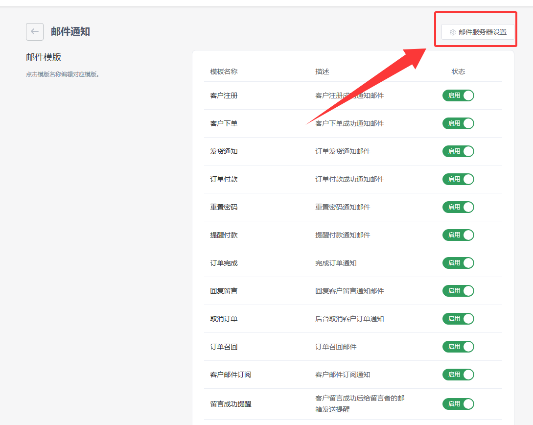Screen dimensions: 533x425
Task: Click 重置密码 template name
Action: (224, 207)
